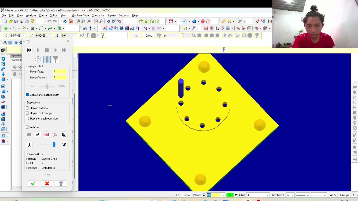Click the Moves/step input field
Image resolution: width=358 pixels, height=201 pixels.
pos(60,71)
